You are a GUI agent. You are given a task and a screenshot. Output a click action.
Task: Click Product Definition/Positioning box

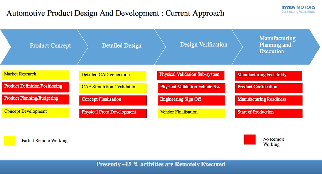click(35, 87)
